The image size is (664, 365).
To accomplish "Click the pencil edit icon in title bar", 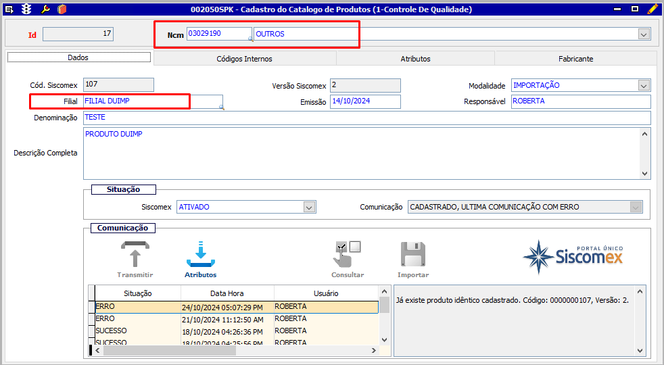I will [652, 9].
